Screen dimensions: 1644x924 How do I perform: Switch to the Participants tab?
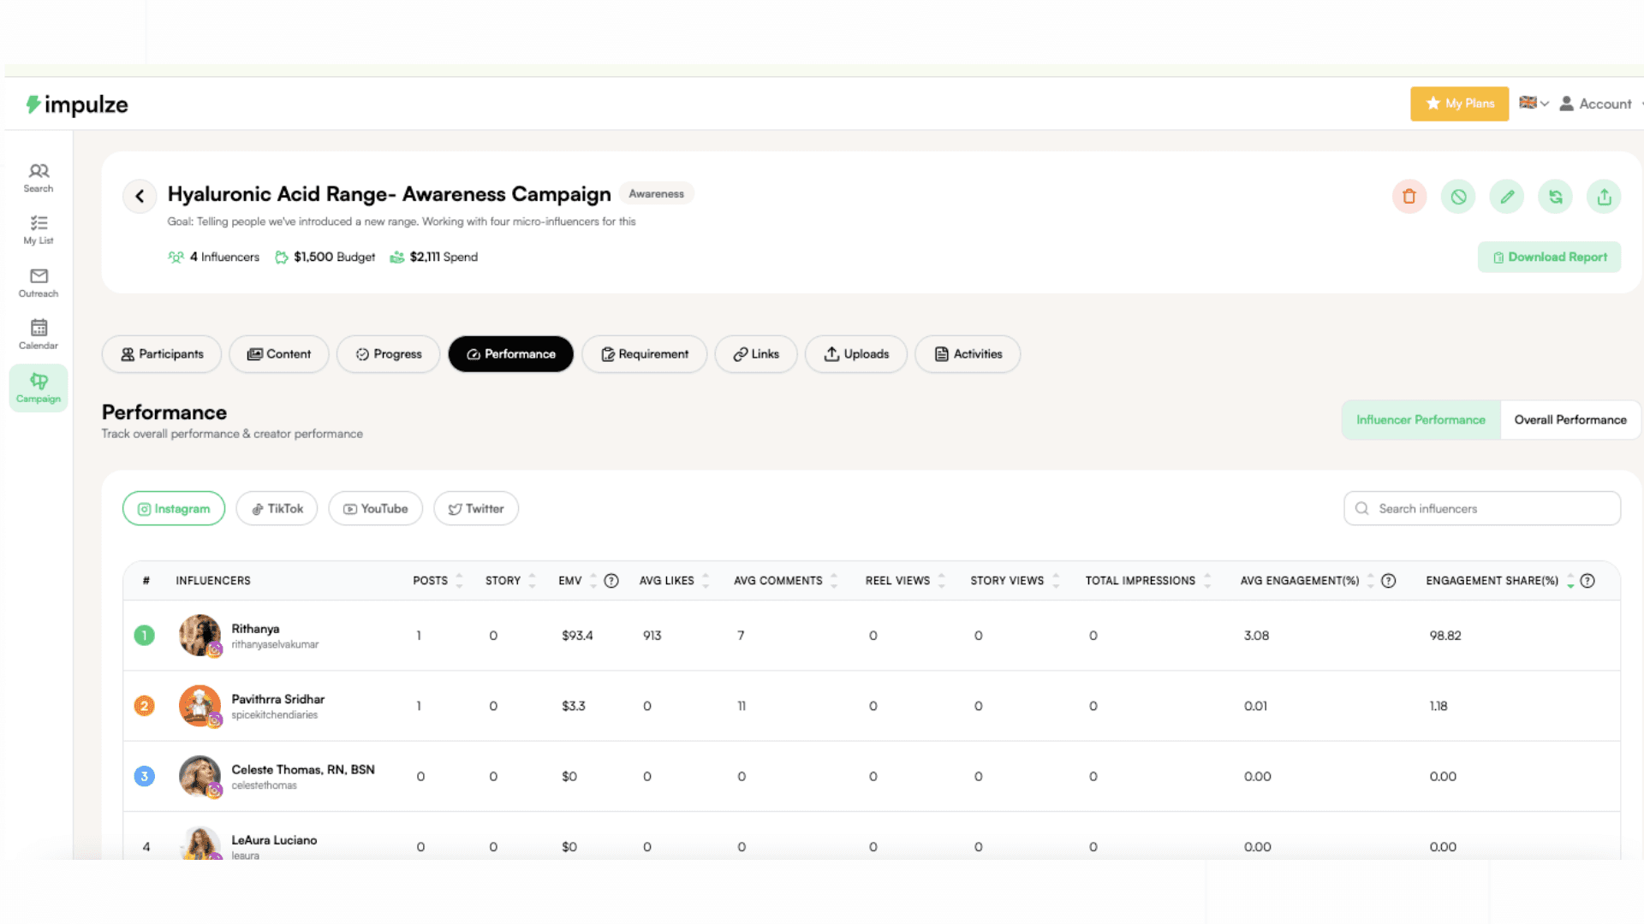[162, 354]
